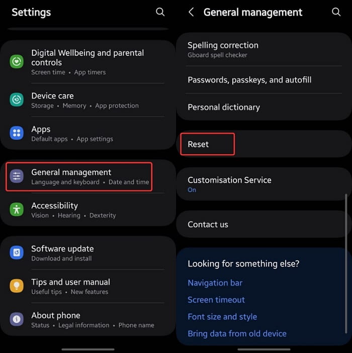Tap the teal Device care icon
This screenshot has width=352, height=353.
coord(17,100)
